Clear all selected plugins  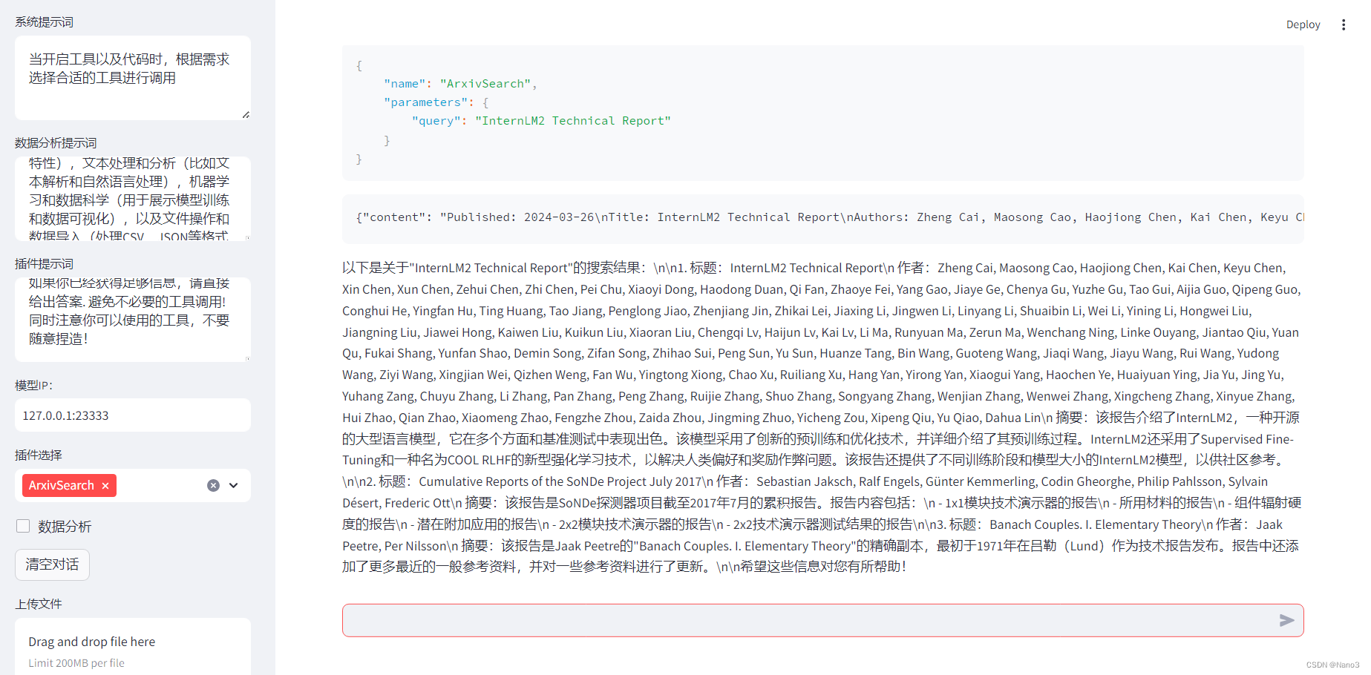coord(213,485)
